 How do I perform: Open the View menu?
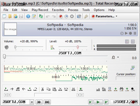coord(24,10)
